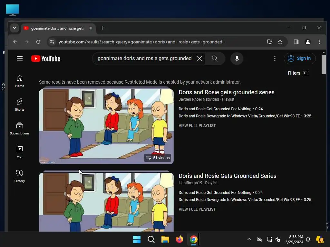
Task: Play Get Grounded For Nothing in Jayden's playlist
Action: click(x=220, y=109)
